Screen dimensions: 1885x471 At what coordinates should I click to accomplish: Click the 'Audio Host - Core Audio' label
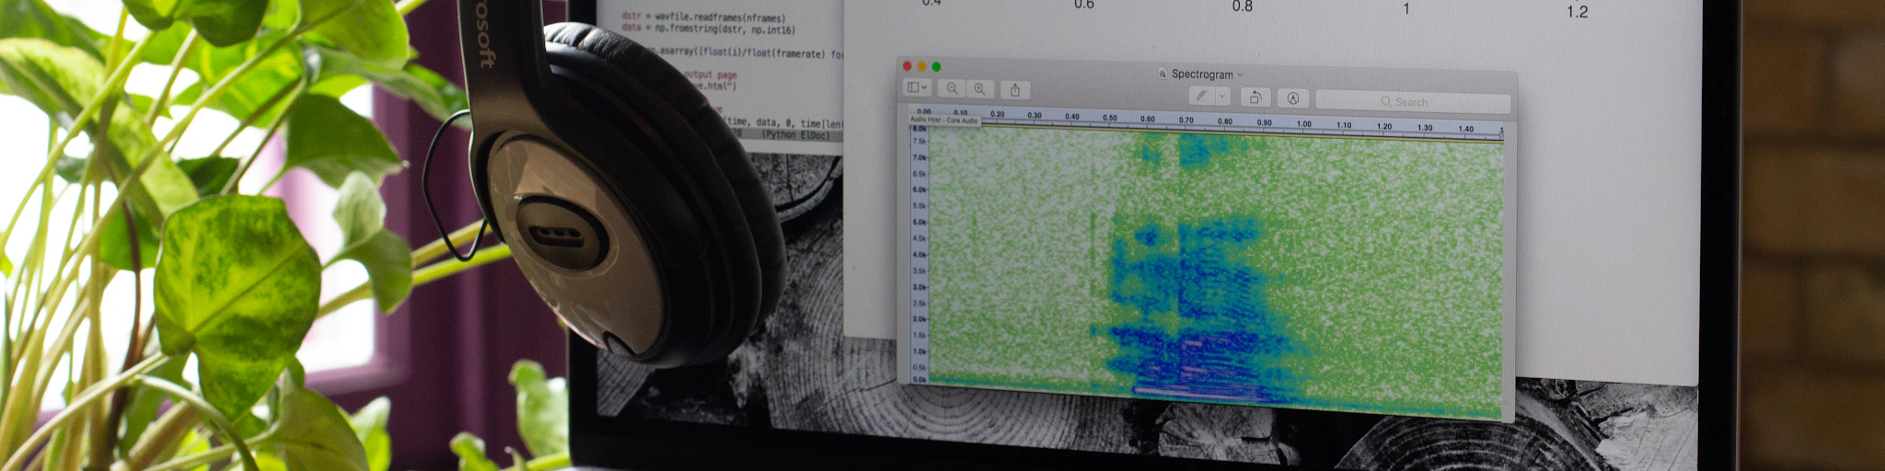coord(944,120)
